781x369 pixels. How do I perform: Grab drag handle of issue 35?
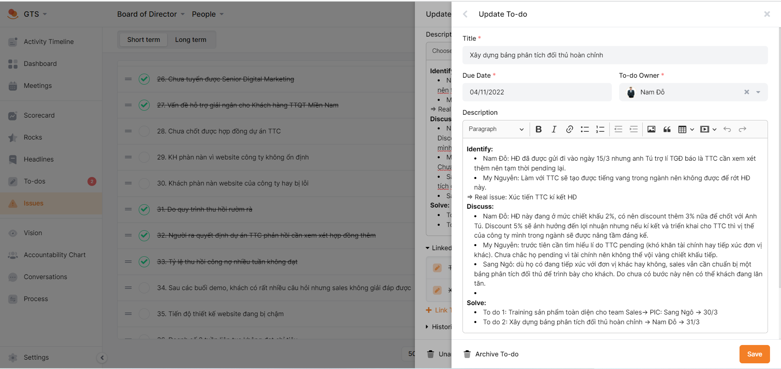(128, 314)
